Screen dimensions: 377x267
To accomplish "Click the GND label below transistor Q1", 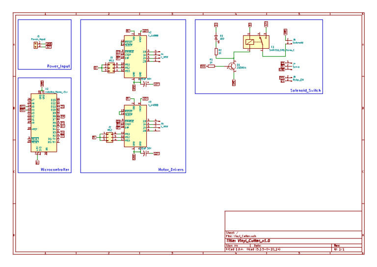I will 234,83.
